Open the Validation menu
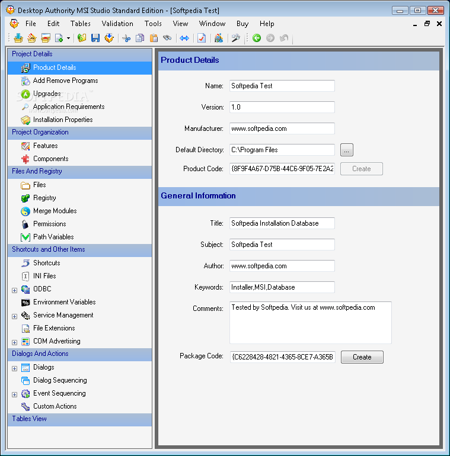The image size is (450, 456). (117, 24)
